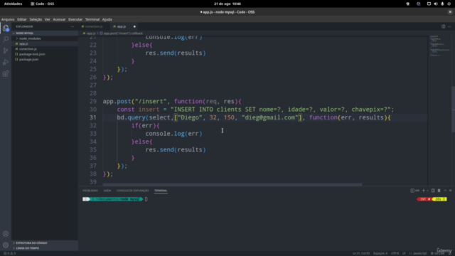The image size is (455, 256).
Task: Open the new terminal profile dropdown arrow
Action: [427, 191]
